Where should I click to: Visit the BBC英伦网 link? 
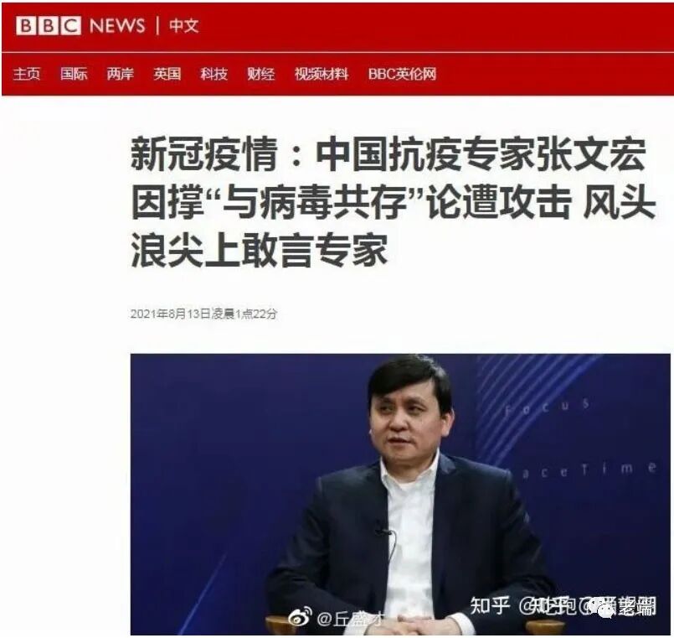[x=402, y=74]
